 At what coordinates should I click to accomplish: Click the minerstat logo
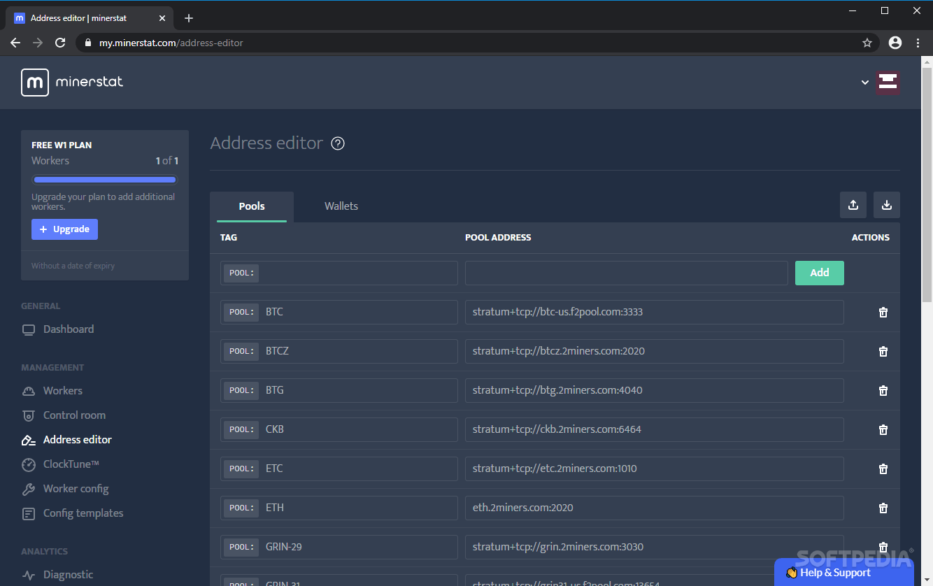(x=72, y=82)
